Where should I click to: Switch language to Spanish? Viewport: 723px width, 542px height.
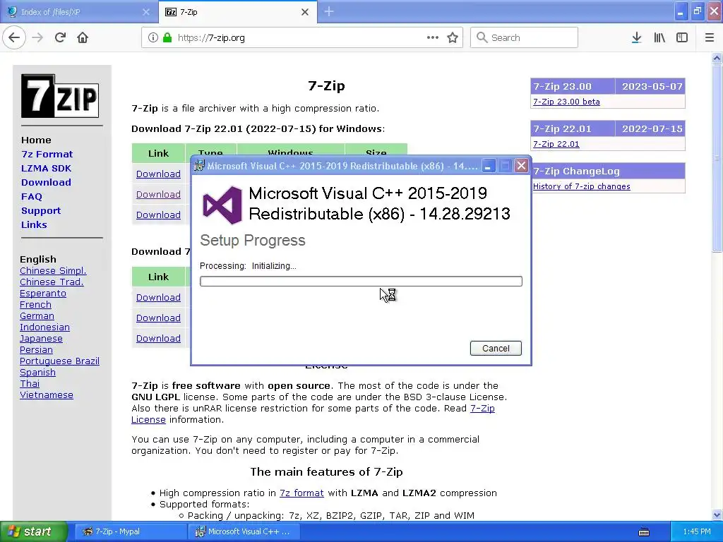coord(38,373)
